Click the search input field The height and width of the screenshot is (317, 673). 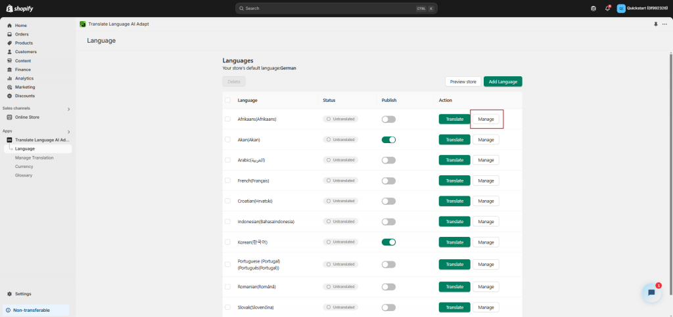coord(335,9)
